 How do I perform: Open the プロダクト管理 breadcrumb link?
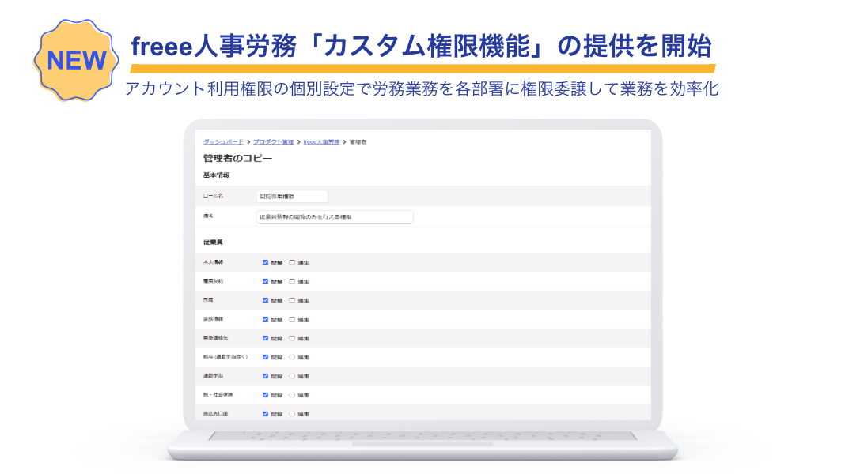pos(274,142)
